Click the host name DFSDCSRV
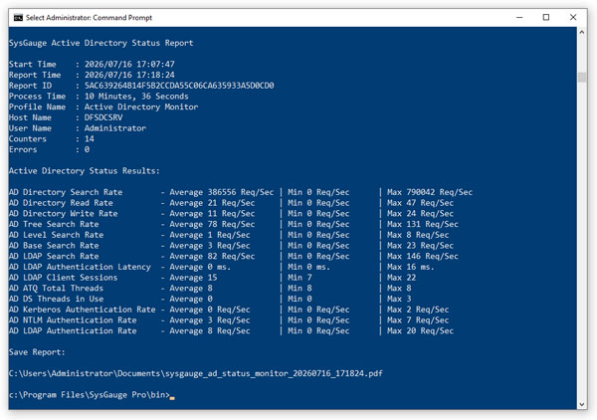597x420 pixels. tap(103, 117)
